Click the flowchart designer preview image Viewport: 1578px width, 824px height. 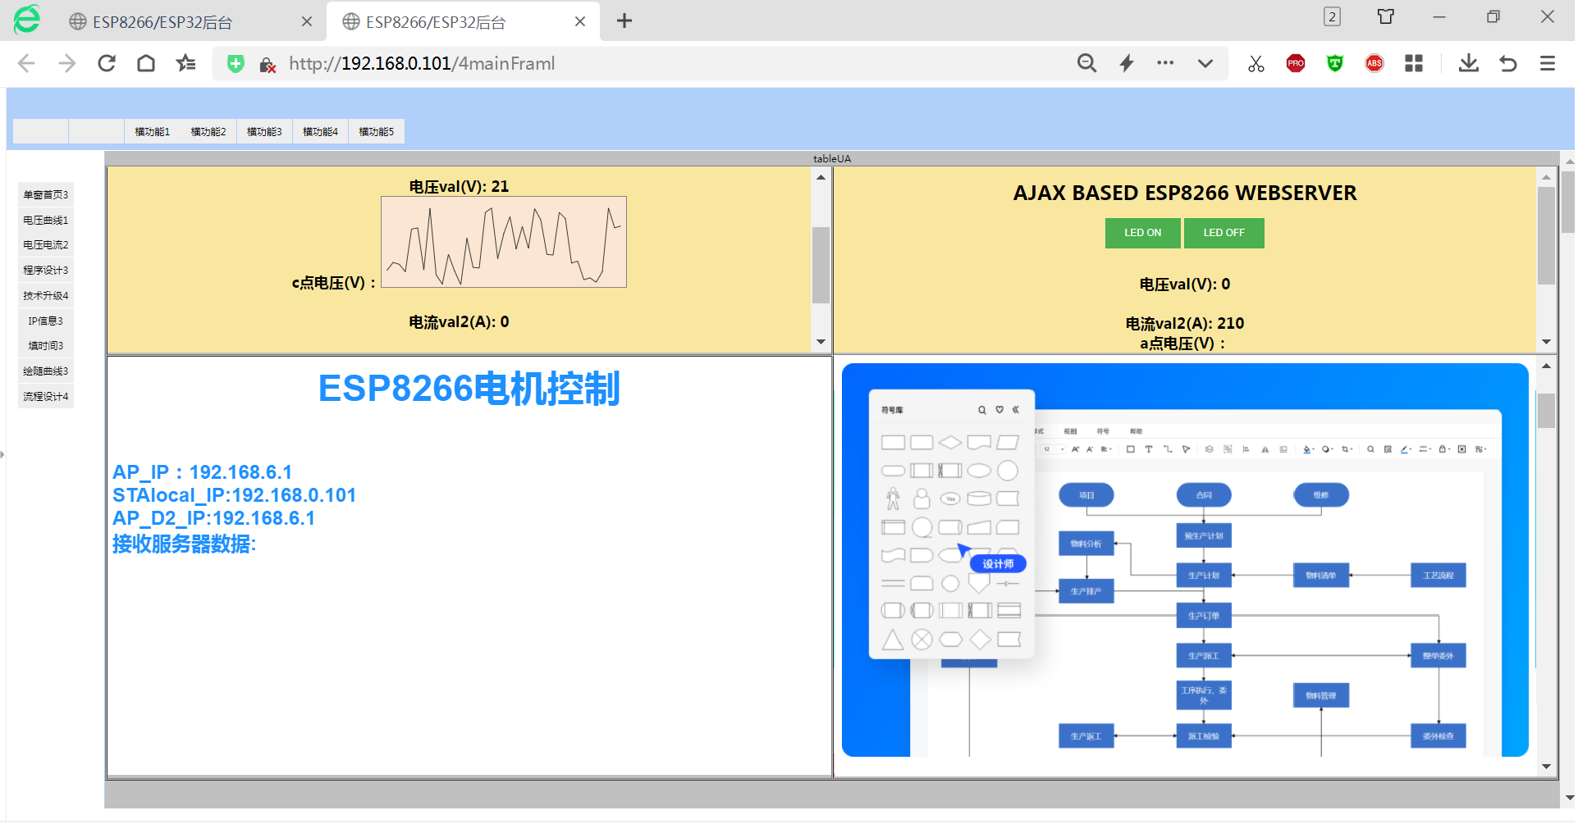pyautogui.click(x=1185, y=560)
